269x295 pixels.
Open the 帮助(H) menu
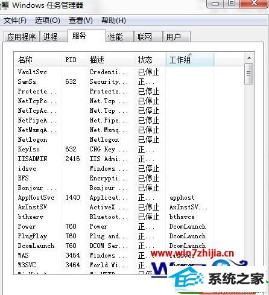[113, 21]
